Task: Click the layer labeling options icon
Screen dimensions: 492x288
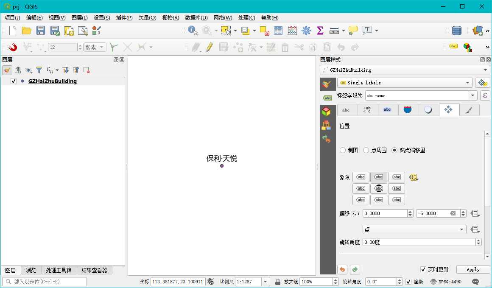Action: pos(453,46)
